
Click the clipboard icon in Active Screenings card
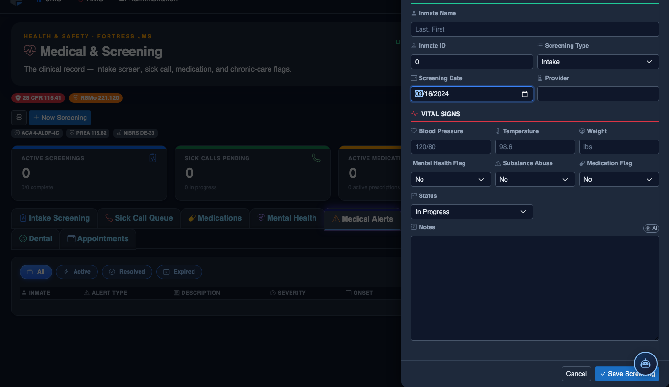click(x=153, y=158)
